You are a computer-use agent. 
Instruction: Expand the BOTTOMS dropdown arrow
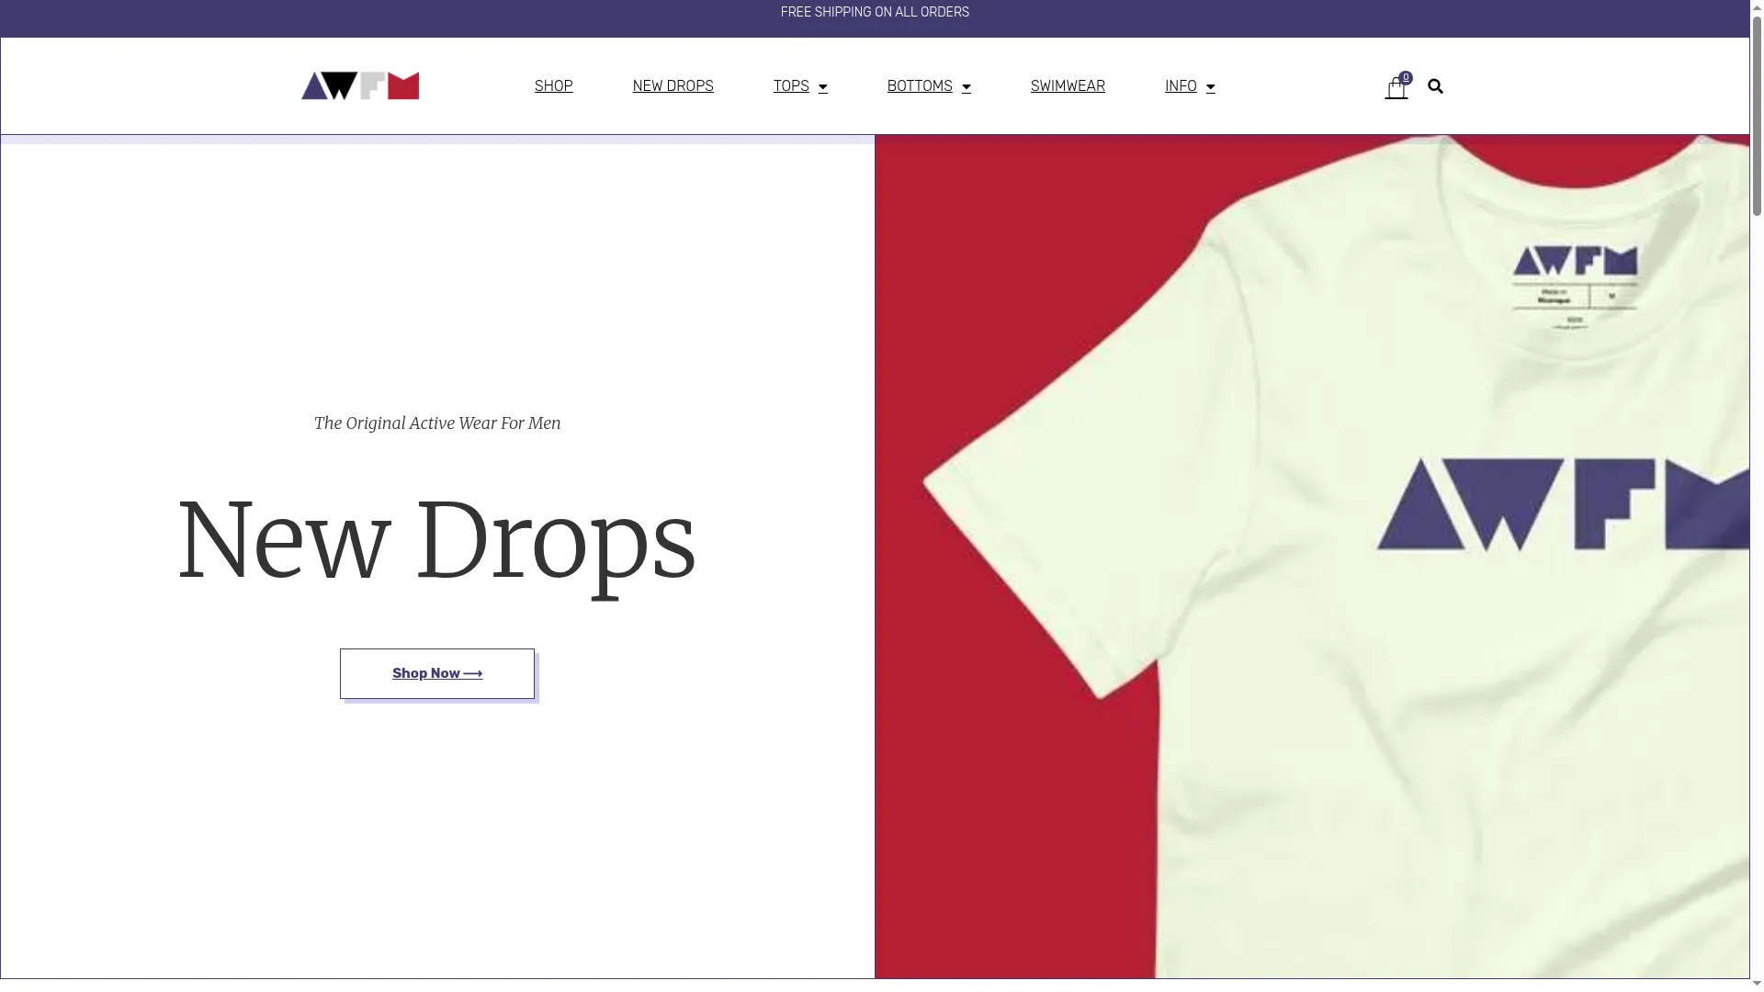[967, 87]
